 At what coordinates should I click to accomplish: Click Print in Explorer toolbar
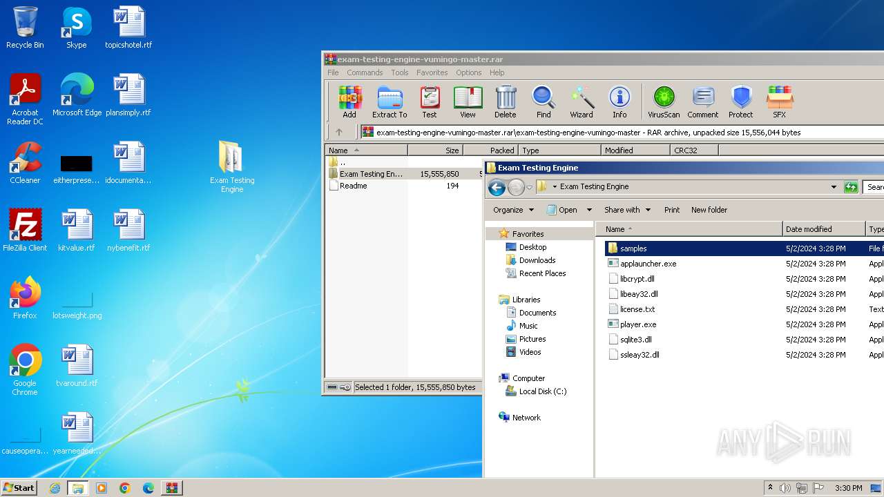point(672,210)
